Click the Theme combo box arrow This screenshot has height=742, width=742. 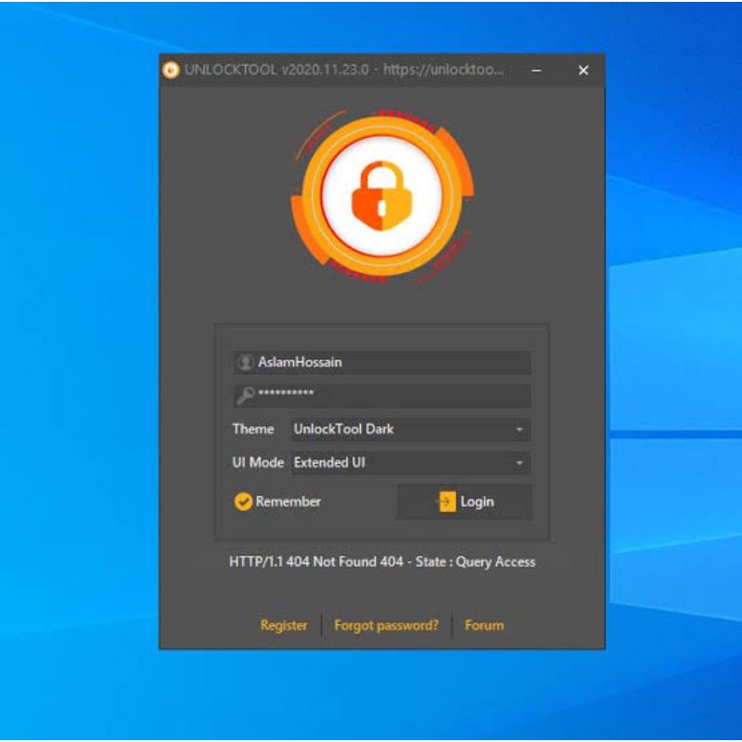pos(521,429)
